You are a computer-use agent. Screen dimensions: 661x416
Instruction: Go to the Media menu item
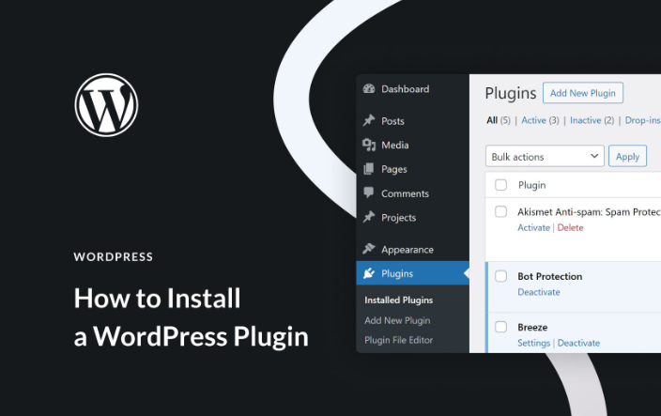(413, 145)
